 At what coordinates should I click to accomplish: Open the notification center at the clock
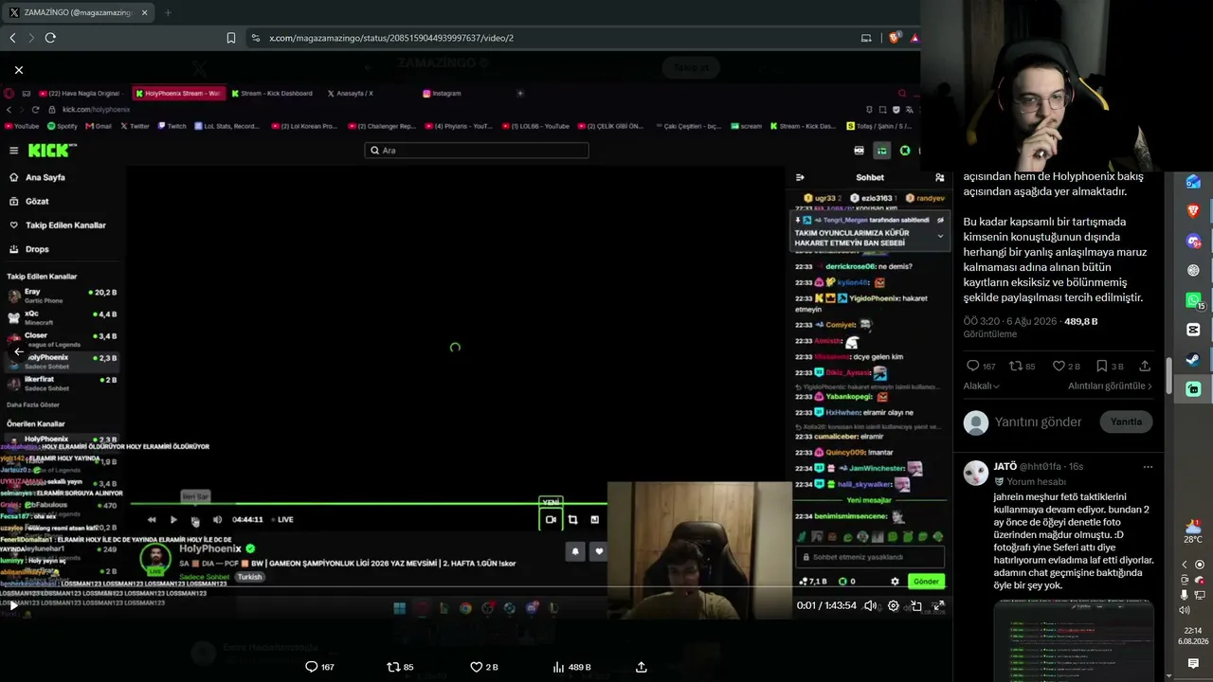coord(1194,664)
